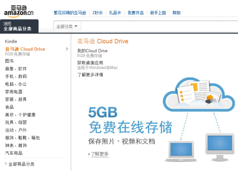Select 图书 books category
The width and height of the screenshot is (238, 171).
(9, 61)
